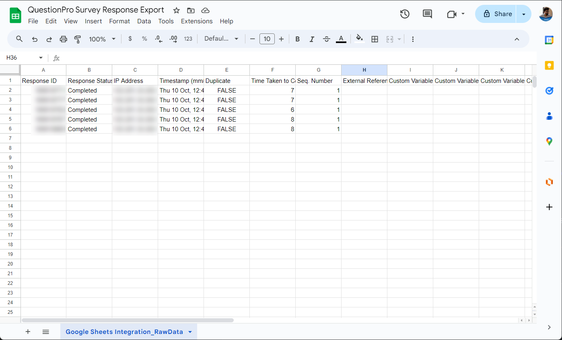Get add-ons with plus icon in side panel
Screen dimensions: 562x340
(x=549, y=207)
